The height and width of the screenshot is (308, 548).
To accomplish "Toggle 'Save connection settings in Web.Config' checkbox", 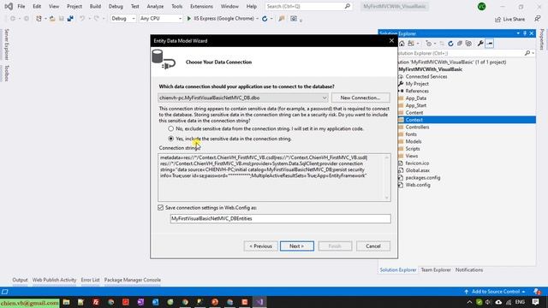I will (160, 208).
